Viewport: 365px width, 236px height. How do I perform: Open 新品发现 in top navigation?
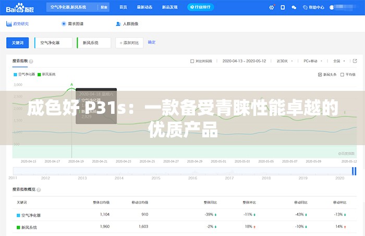169,7
